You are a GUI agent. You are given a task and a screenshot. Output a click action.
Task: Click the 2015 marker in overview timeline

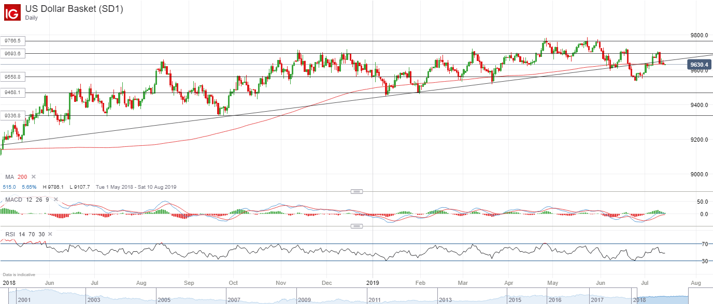(516, 300)
